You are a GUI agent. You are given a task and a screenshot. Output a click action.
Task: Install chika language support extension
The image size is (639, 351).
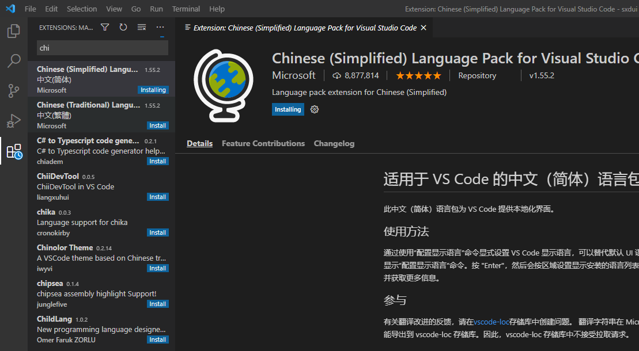point(158,232)
